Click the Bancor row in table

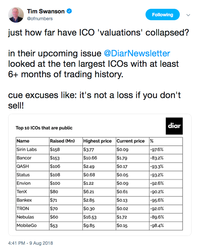pyautogui.click(x=99, y=158)
